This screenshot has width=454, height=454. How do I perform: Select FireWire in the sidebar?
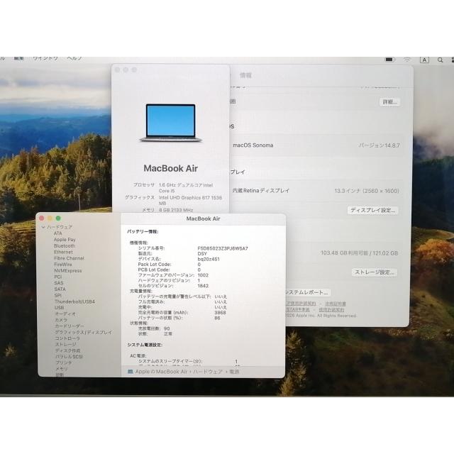click(63, 265)
